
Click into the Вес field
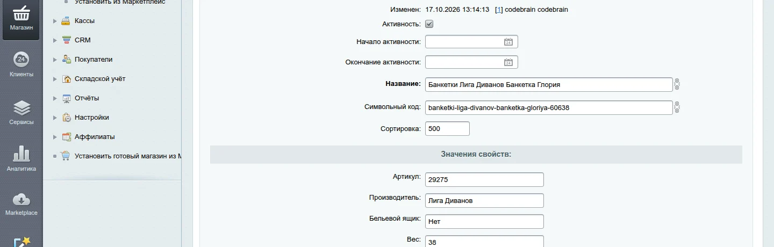click(484, 241)
